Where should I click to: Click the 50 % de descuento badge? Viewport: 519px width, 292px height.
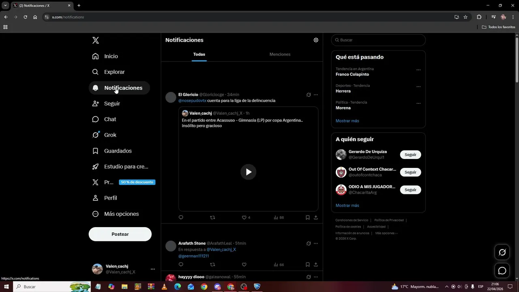click(x=137, y=182)
